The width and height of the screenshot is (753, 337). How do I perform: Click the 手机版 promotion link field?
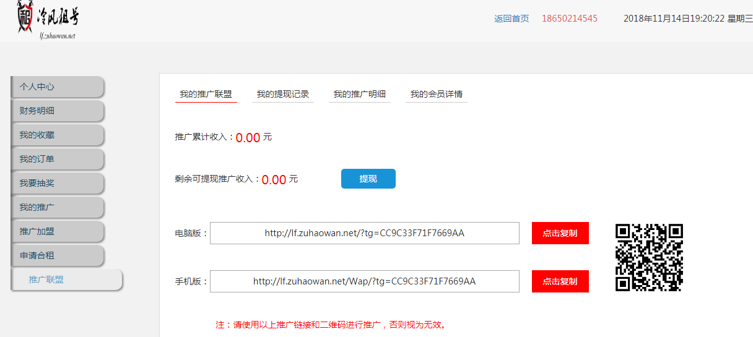[365, 281]
